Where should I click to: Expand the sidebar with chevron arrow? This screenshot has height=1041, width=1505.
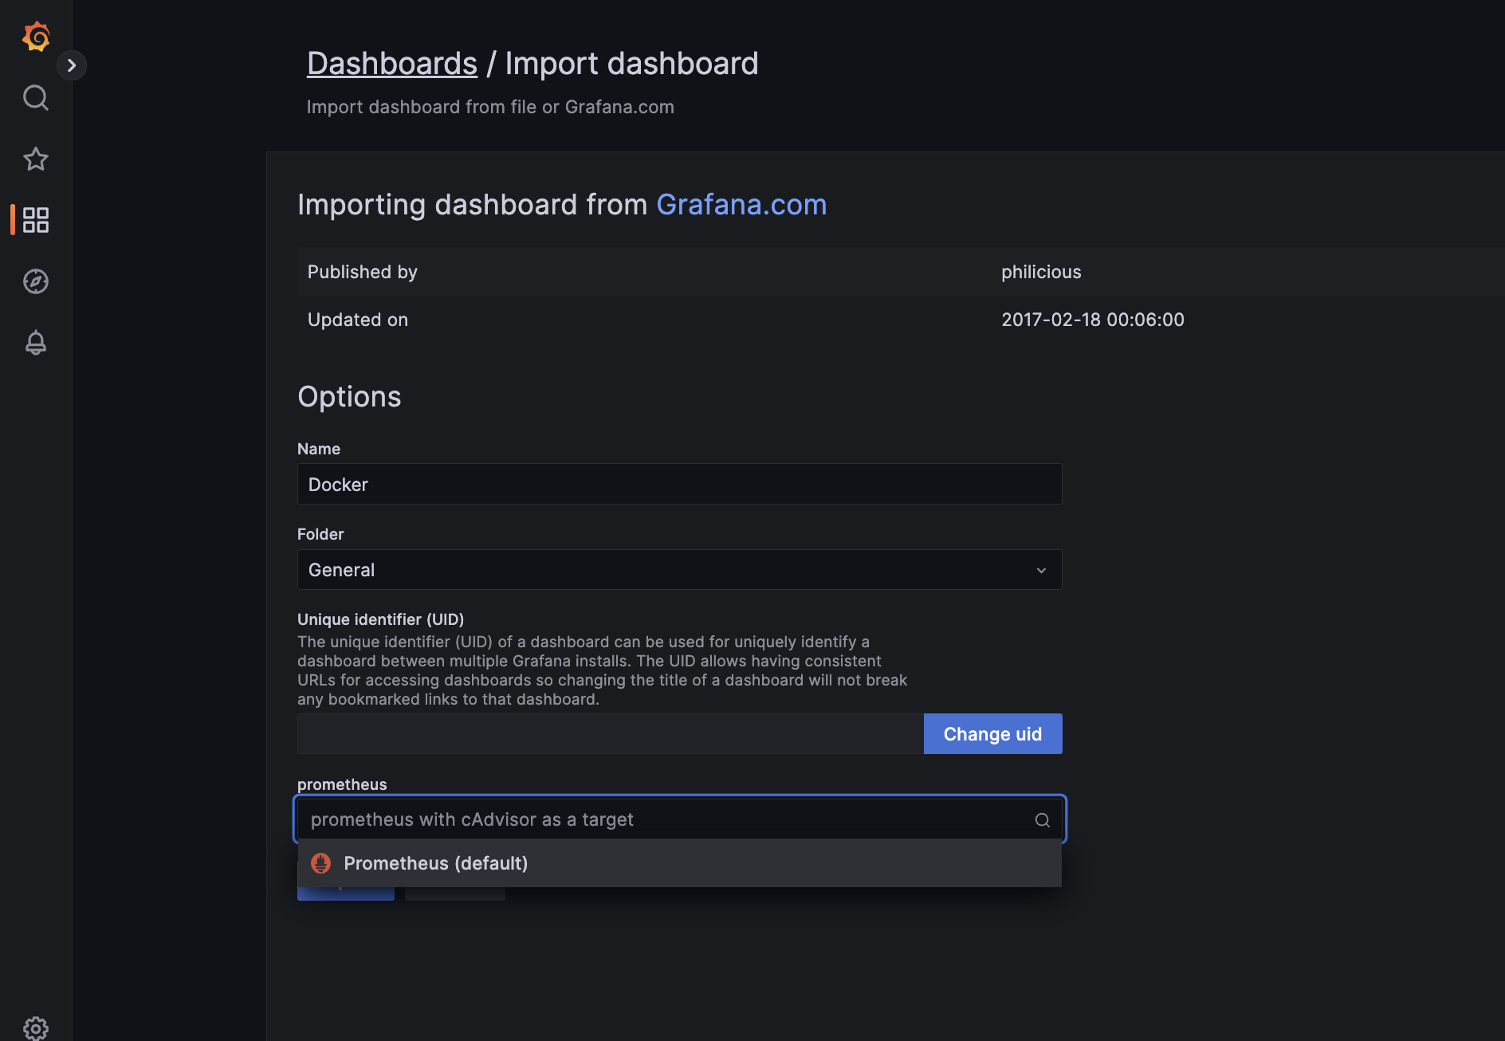click(72, 65)
